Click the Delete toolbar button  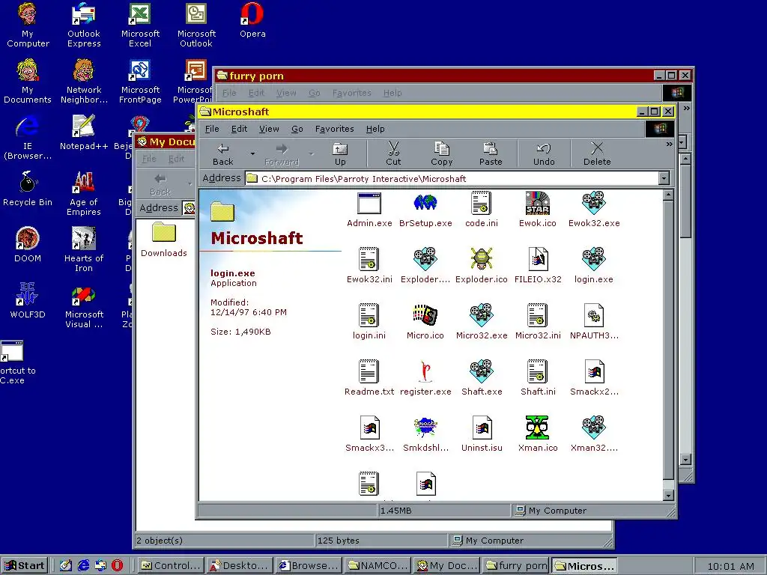(597, 154)
